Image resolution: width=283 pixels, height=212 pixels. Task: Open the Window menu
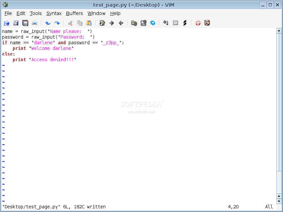point(96,13)
